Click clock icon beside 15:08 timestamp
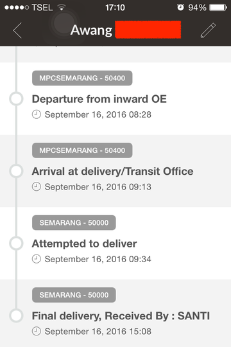The height and width of the screenshot is (347, 231). pyautogui.click(x=37, y=332)
